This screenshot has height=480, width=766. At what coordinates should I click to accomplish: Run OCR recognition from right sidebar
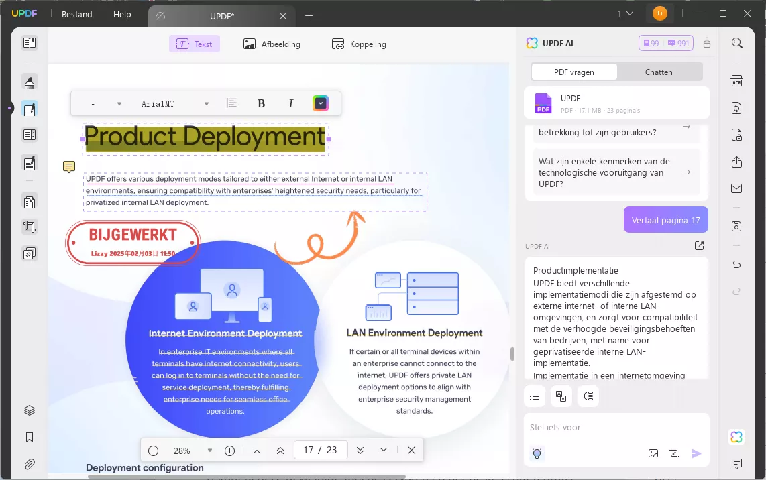(736, 81)
